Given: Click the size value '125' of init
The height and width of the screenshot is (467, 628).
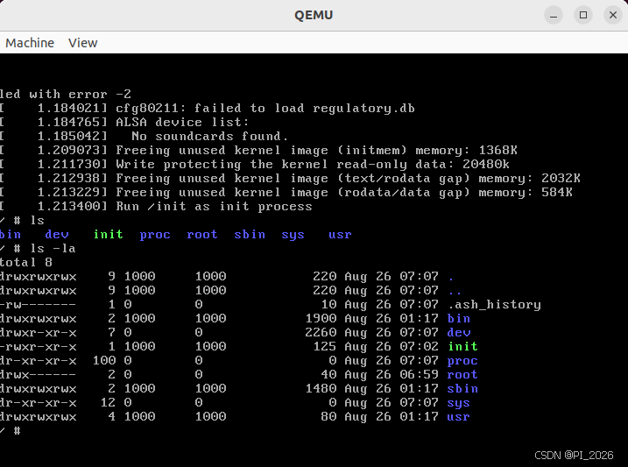Looking at the screenshot, I should tap(325, 346).
